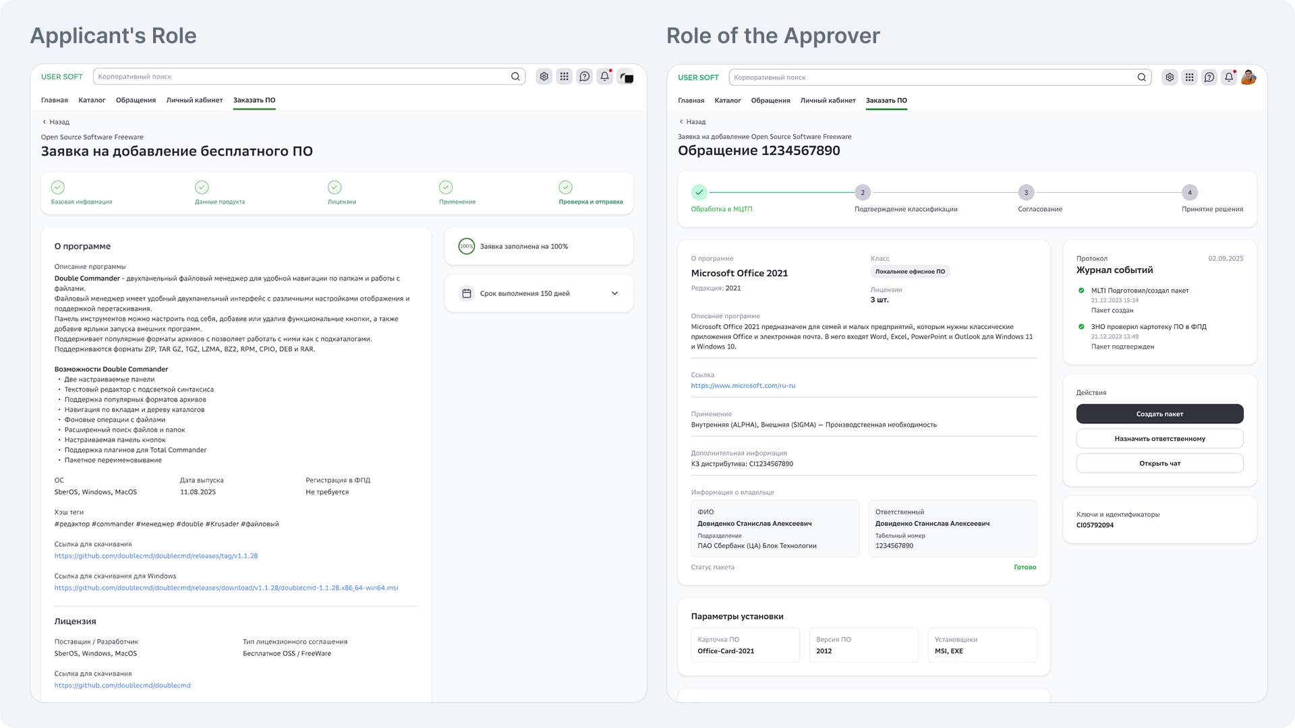Screen dimensions: 1295x728
Task: Open the microsoft.com/ru-ru link
Action: (x=743, y=386)
